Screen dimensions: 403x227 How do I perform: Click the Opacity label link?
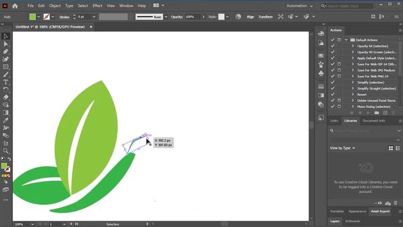pos(177,17)
